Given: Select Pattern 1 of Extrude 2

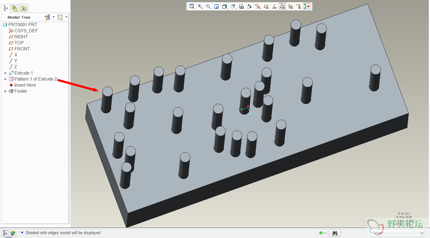Looking at the screenshot, I should (36, 79).
